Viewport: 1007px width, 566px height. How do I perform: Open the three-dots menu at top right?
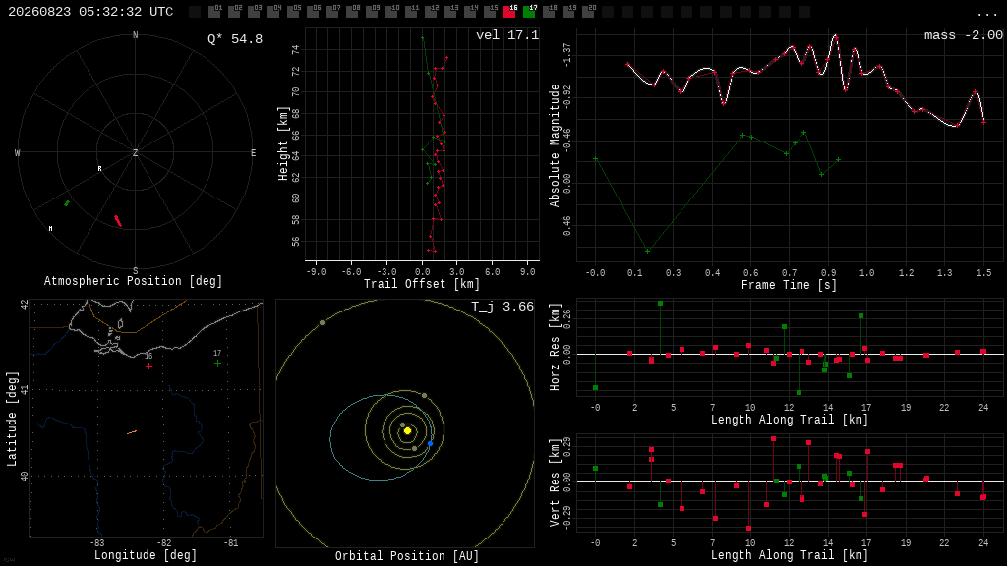click(987, 14)
